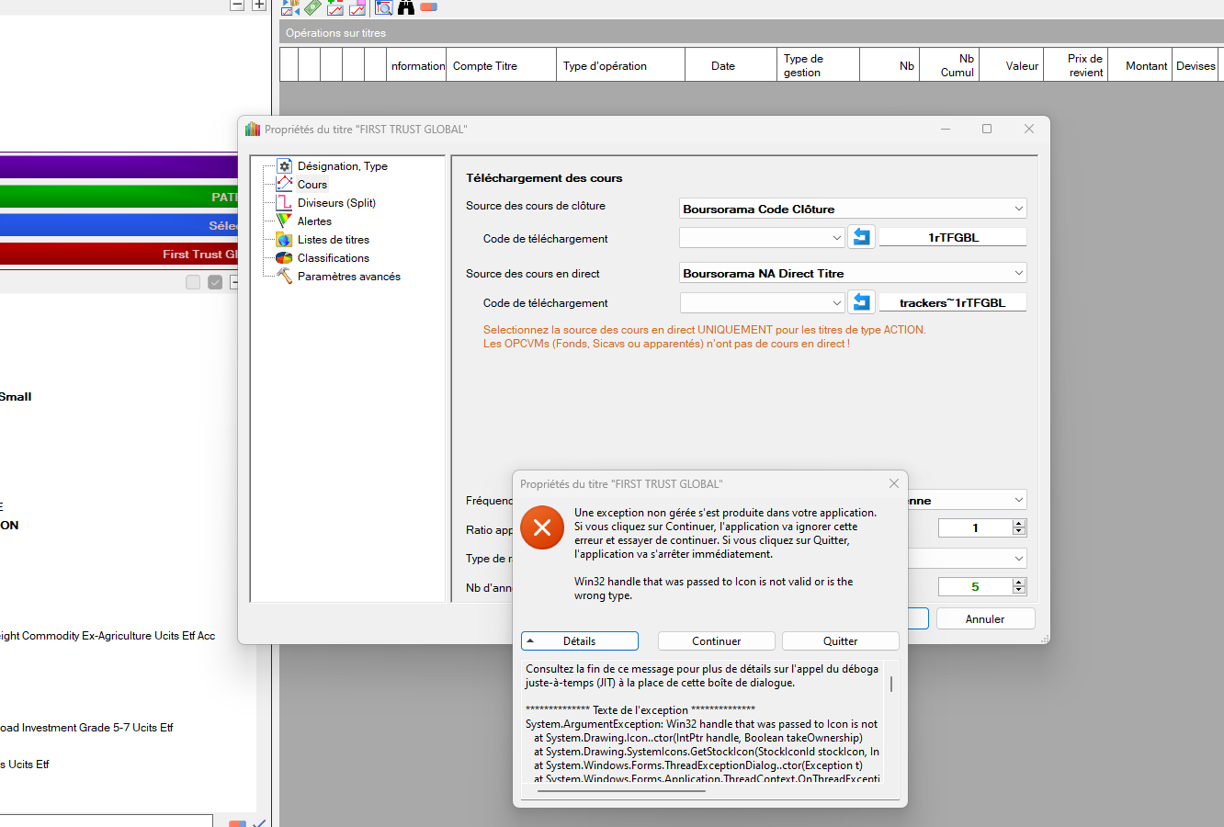Screen dimensions: 1224x827
Task: Click refresh arrow beside closing download code
Action: click(x=861, y=237)
